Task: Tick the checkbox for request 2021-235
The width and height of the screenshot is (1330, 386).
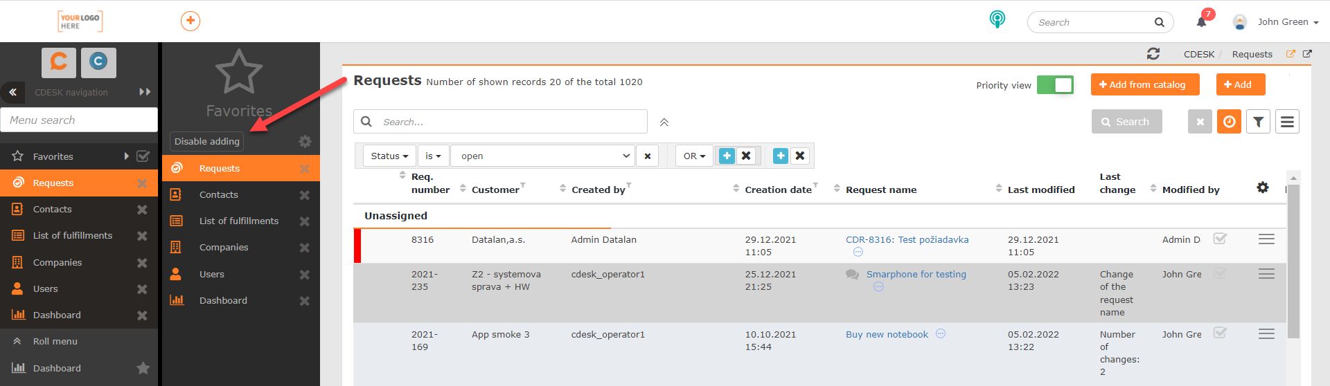Action: 1220,273
